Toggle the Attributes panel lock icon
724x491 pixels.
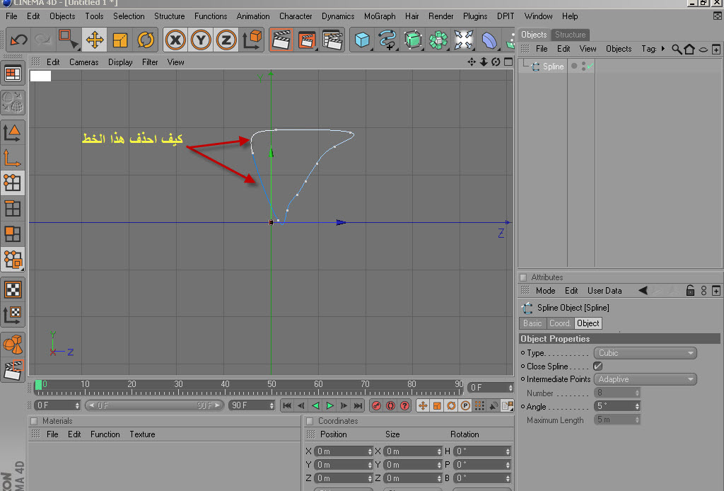(x=690, y=291)
